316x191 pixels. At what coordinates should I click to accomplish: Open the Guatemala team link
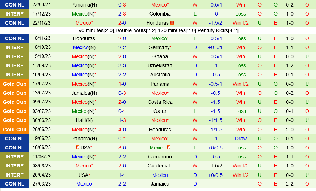(160, 166)
